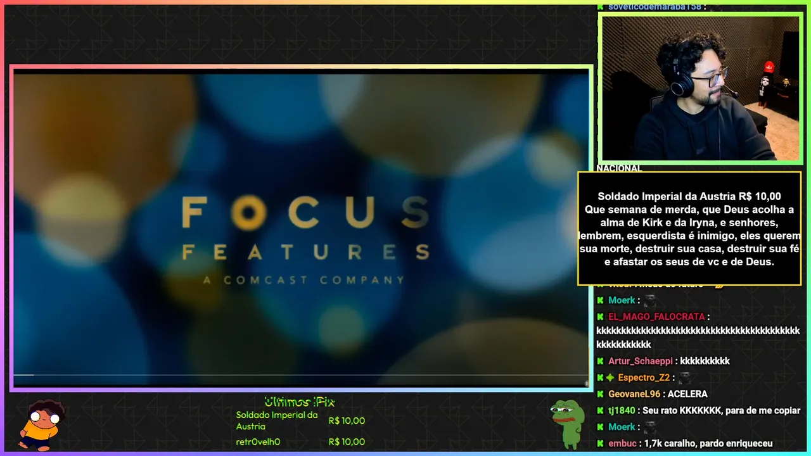Image resolution: width=811 pixels, height=456 pixels.
Task: Click '1,7k caralho, pardo enriqueceu' message
Action: (x=708, y=443)
